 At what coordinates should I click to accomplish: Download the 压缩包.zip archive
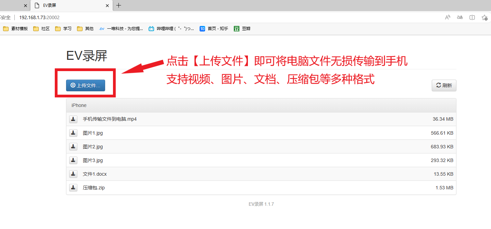(x=73, y=187)
